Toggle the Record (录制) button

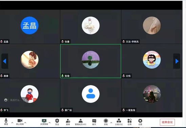click(106, 122)
